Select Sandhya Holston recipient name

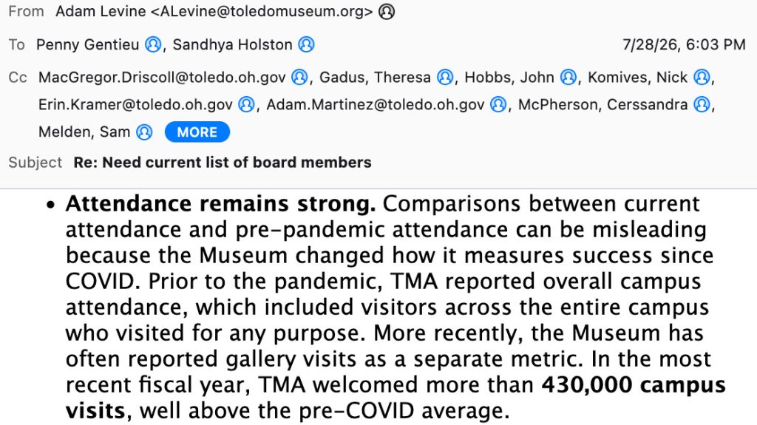[x=232, y=44]
